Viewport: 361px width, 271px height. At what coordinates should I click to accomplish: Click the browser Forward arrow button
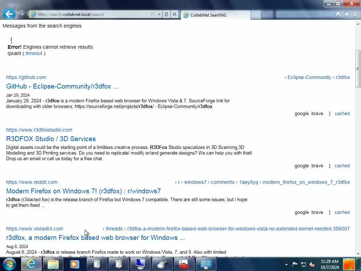21,14
